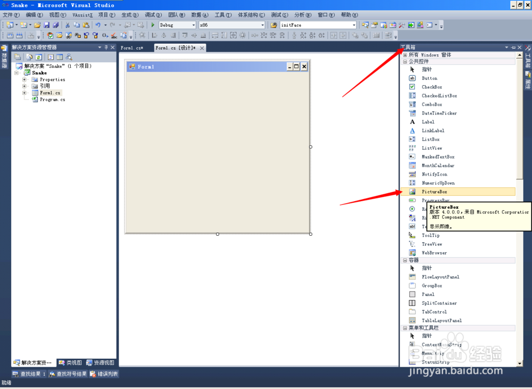Collapse the 菜单和工具栏 toolbox group

pyautogui.click(x=405, y=328)
